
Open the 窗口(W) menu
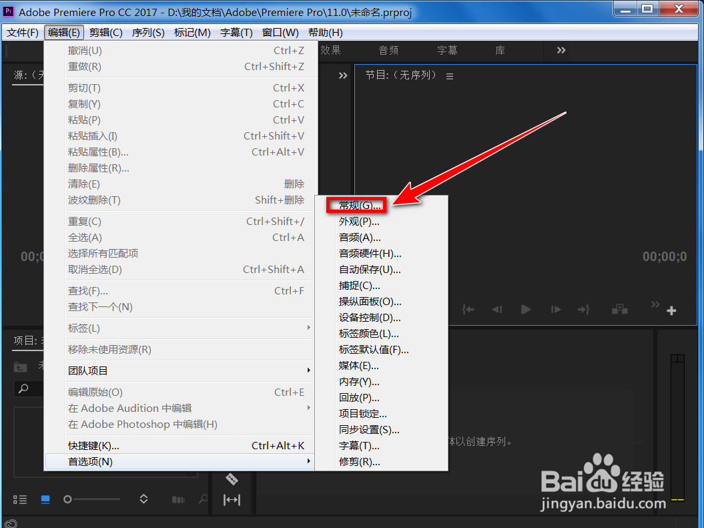[x=280, y=33]
